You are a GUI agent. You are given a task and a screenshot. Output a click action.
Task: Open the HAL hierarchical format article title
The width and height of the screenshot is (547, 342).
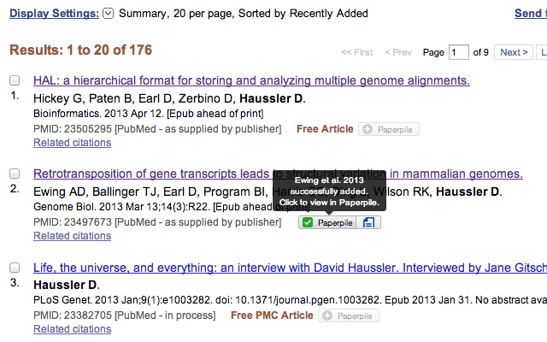pyautogui.click(x=251, y=81)
